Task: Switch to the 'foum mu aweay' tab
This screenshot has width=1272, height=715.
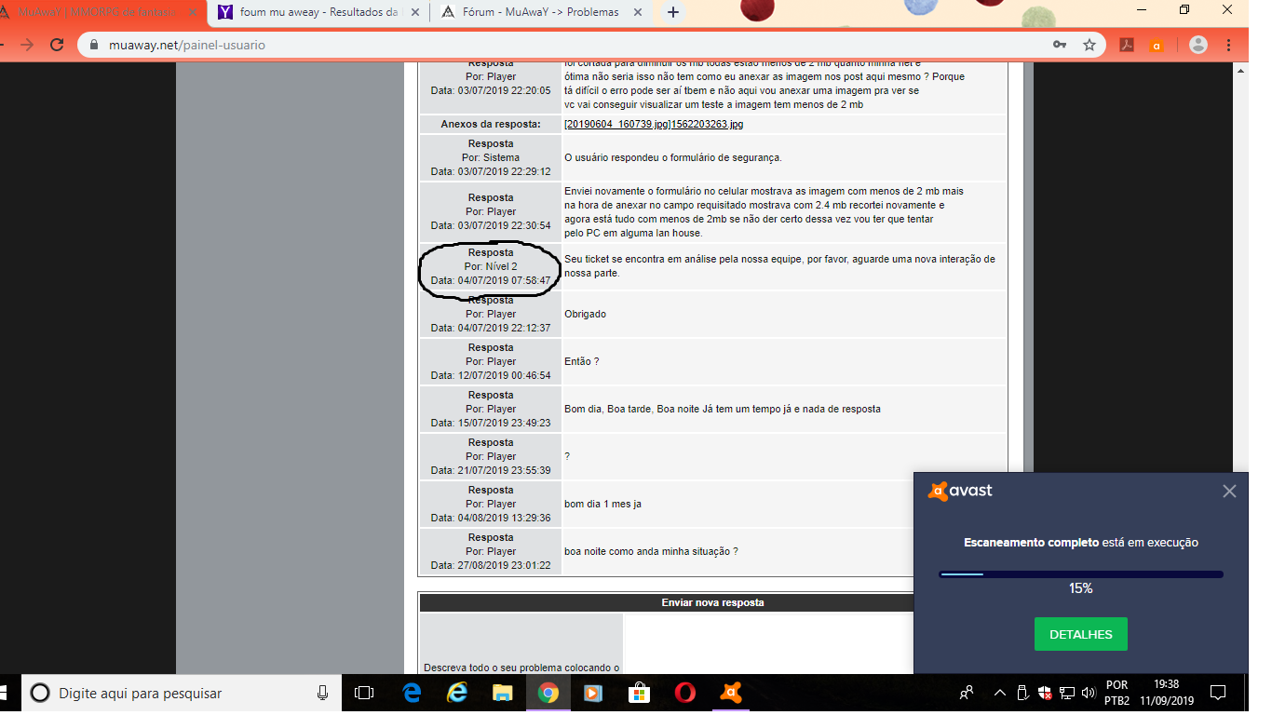Action: (317, 12)
